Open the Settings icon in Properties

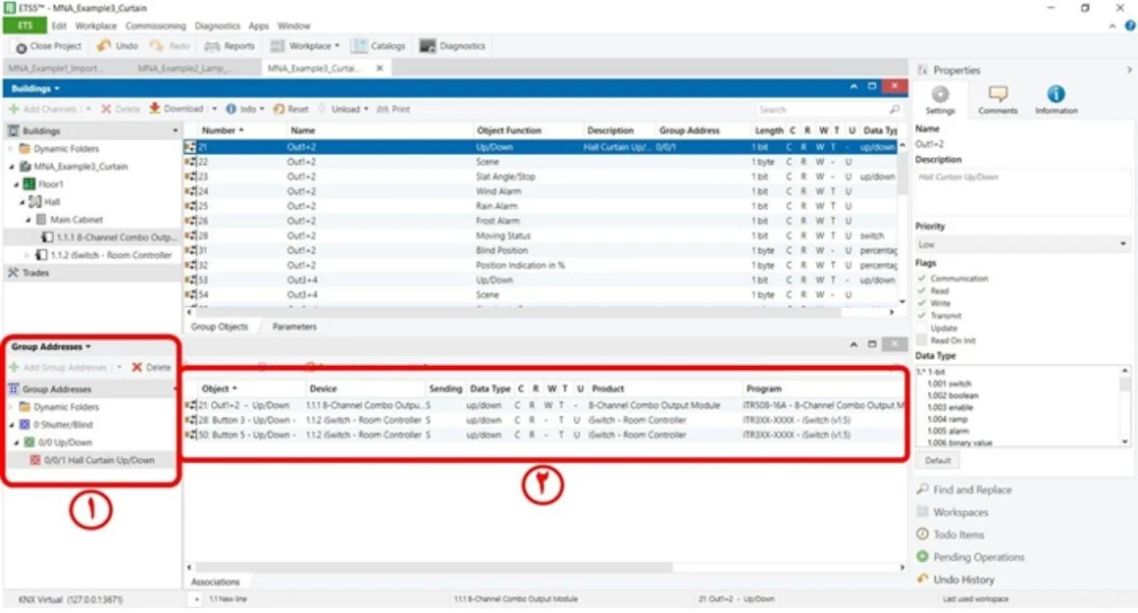click(940, 94)
